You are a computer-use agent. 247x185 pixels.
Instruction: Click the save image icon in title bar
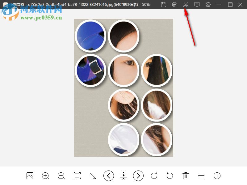tap(164, 5)
